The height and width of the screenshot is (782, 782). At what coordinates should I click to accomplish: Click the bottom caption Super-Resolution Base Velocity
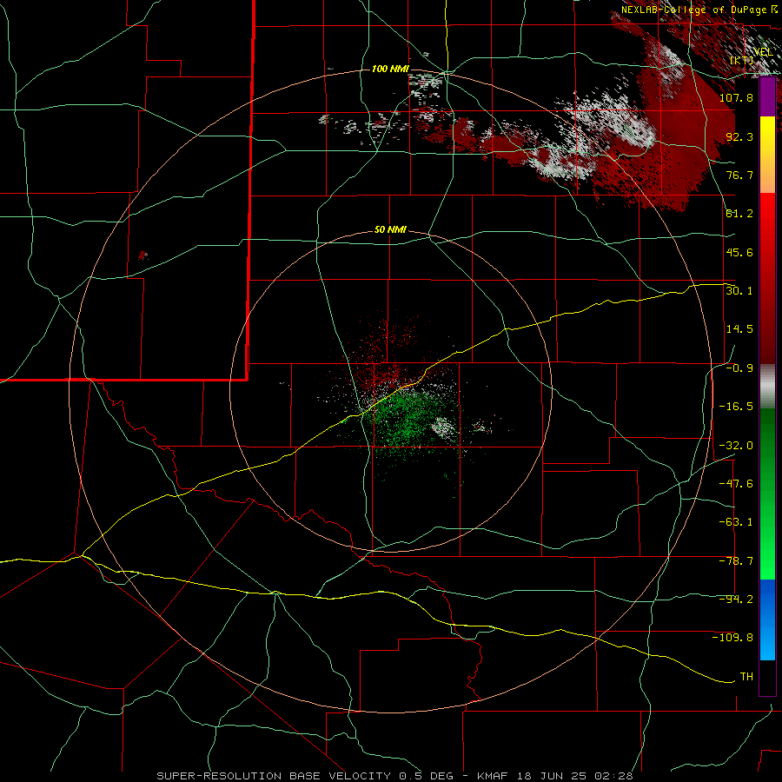[x=395, y=776]
